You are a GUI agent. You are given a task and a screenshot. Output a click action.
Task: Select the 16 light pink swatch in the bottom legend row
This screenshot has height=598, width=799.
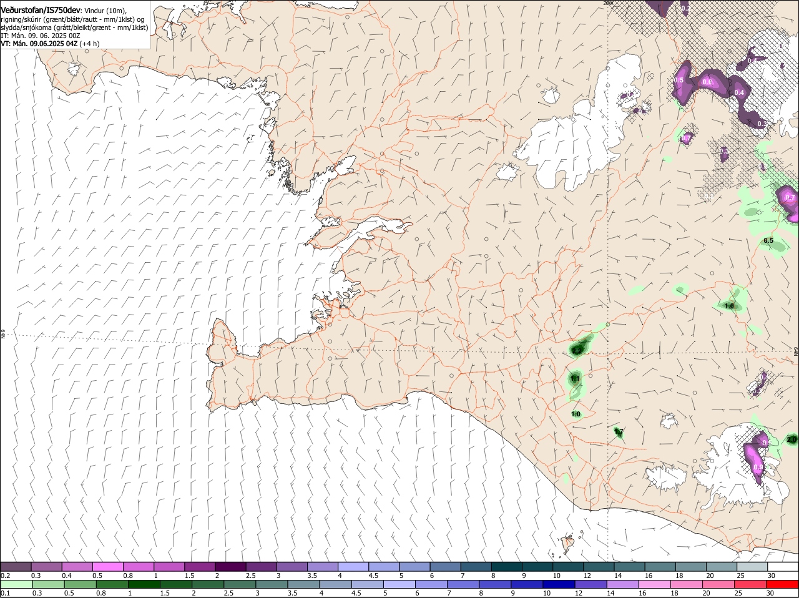655,584
